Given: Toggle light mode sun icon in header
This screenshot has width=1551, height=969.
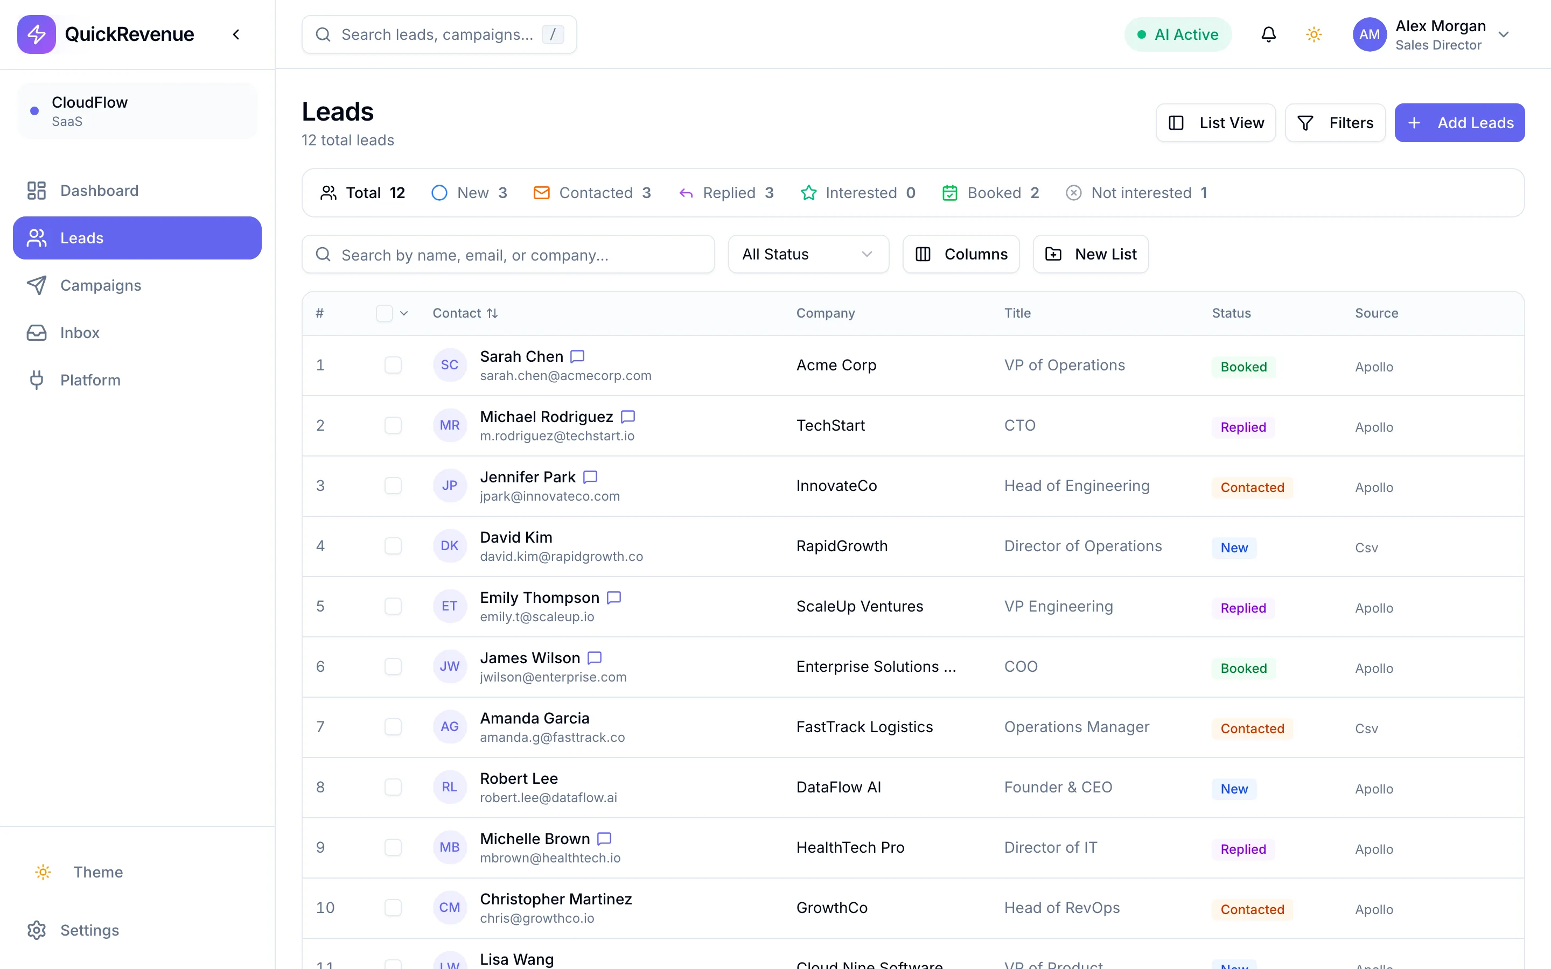Looking at the screenshot, I should pyautogui.click(x=1314, y=34).
